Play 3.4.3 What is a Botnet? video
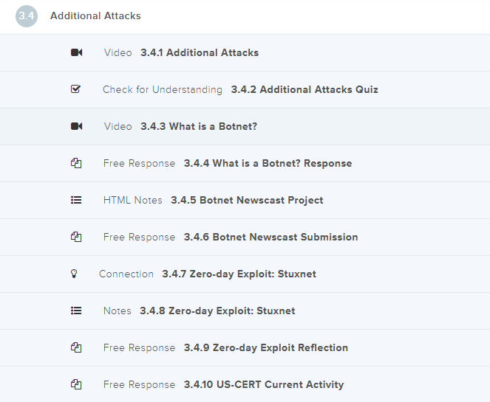The image size is (490, 402). point(198,126)
